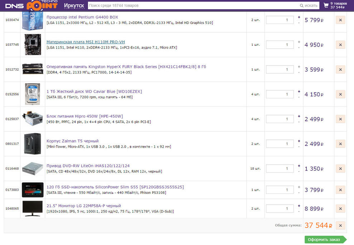
Task: Decrease quantity of Pentium G4400 processor
Action: pos(299,23)
